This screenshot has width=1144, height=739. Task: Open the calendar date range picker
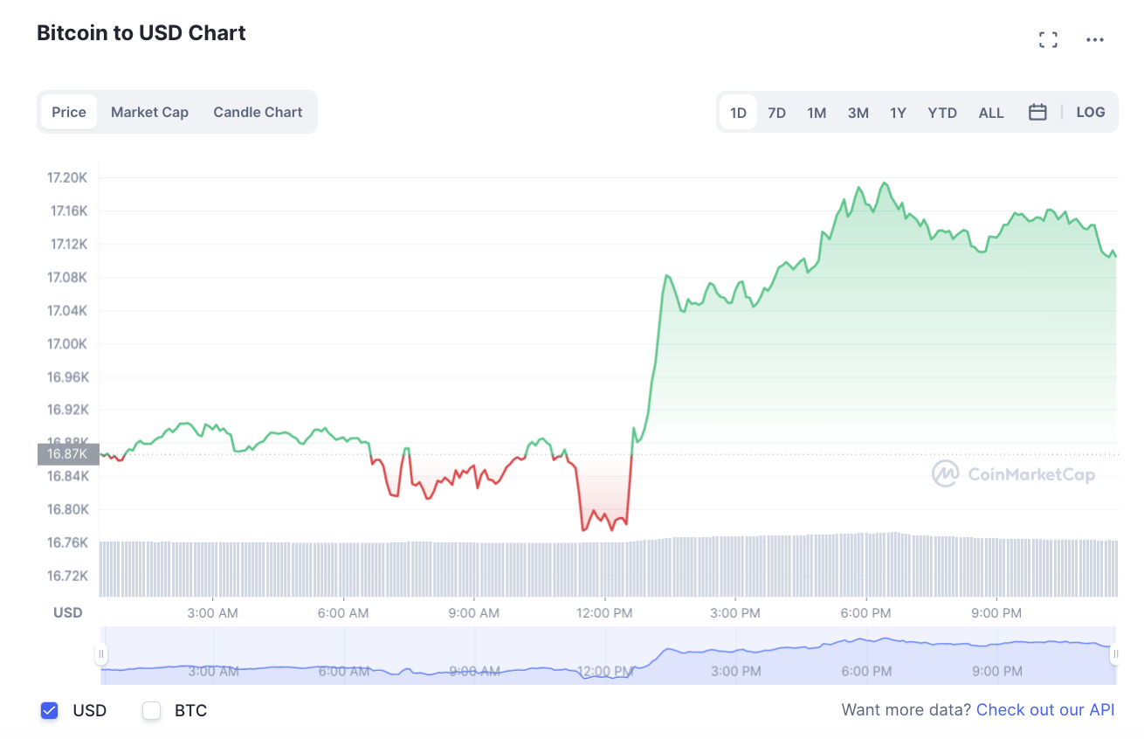(1037, 112)
